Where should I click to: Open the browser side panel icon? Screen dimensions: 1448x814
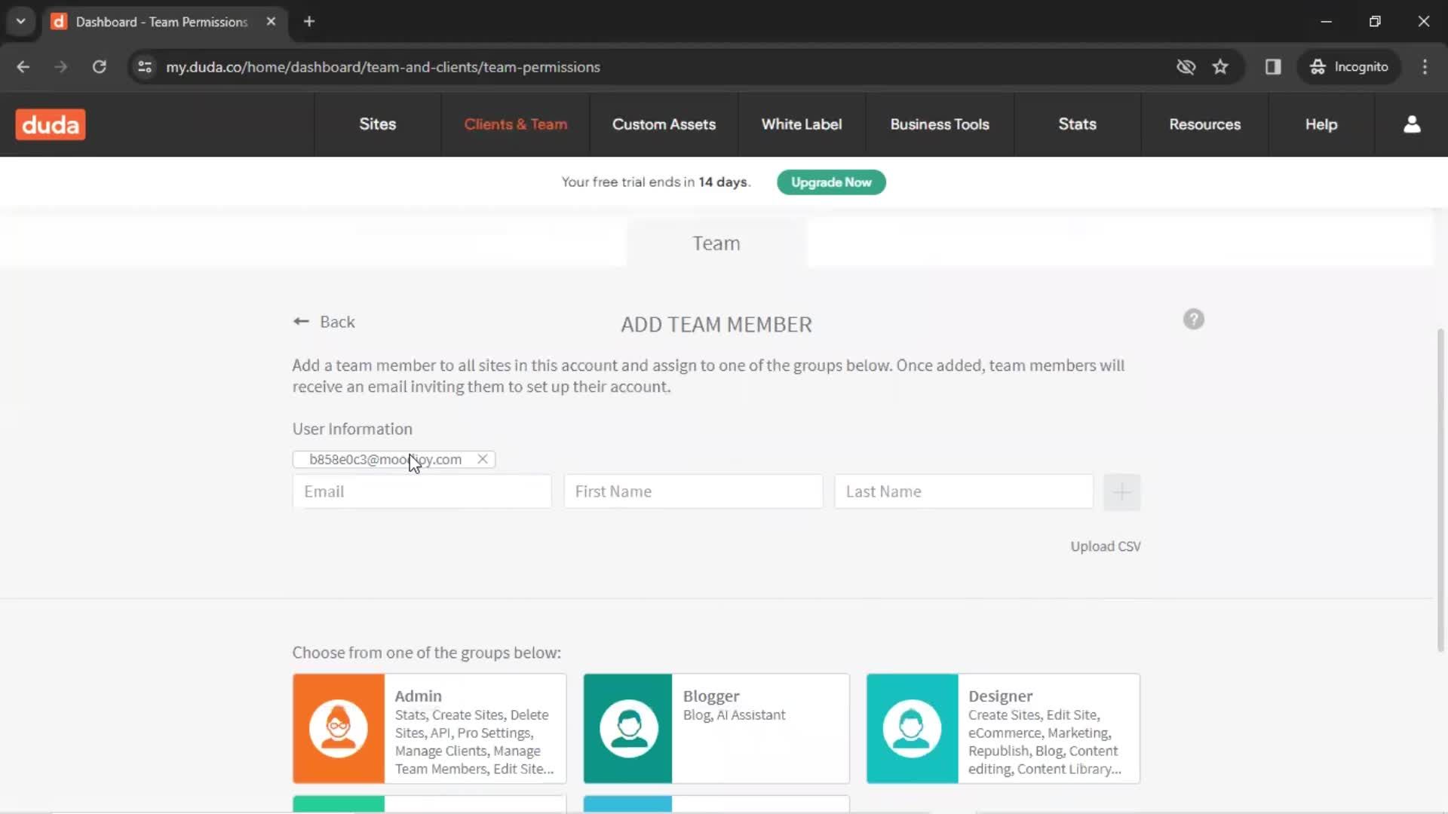pos(1273,67)
